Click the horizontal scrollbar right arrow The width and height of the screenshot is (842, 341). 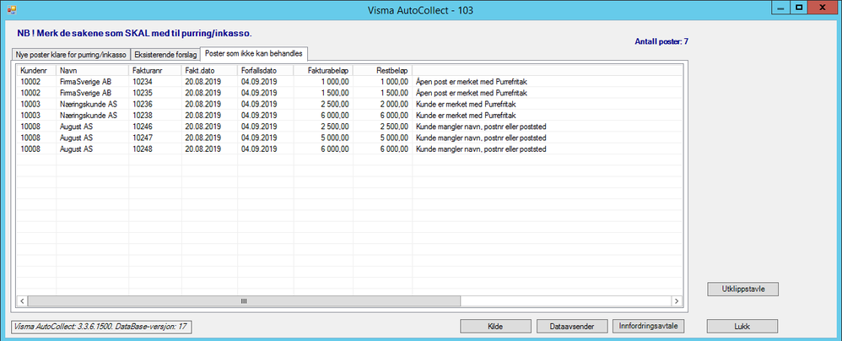pos(677,300)
